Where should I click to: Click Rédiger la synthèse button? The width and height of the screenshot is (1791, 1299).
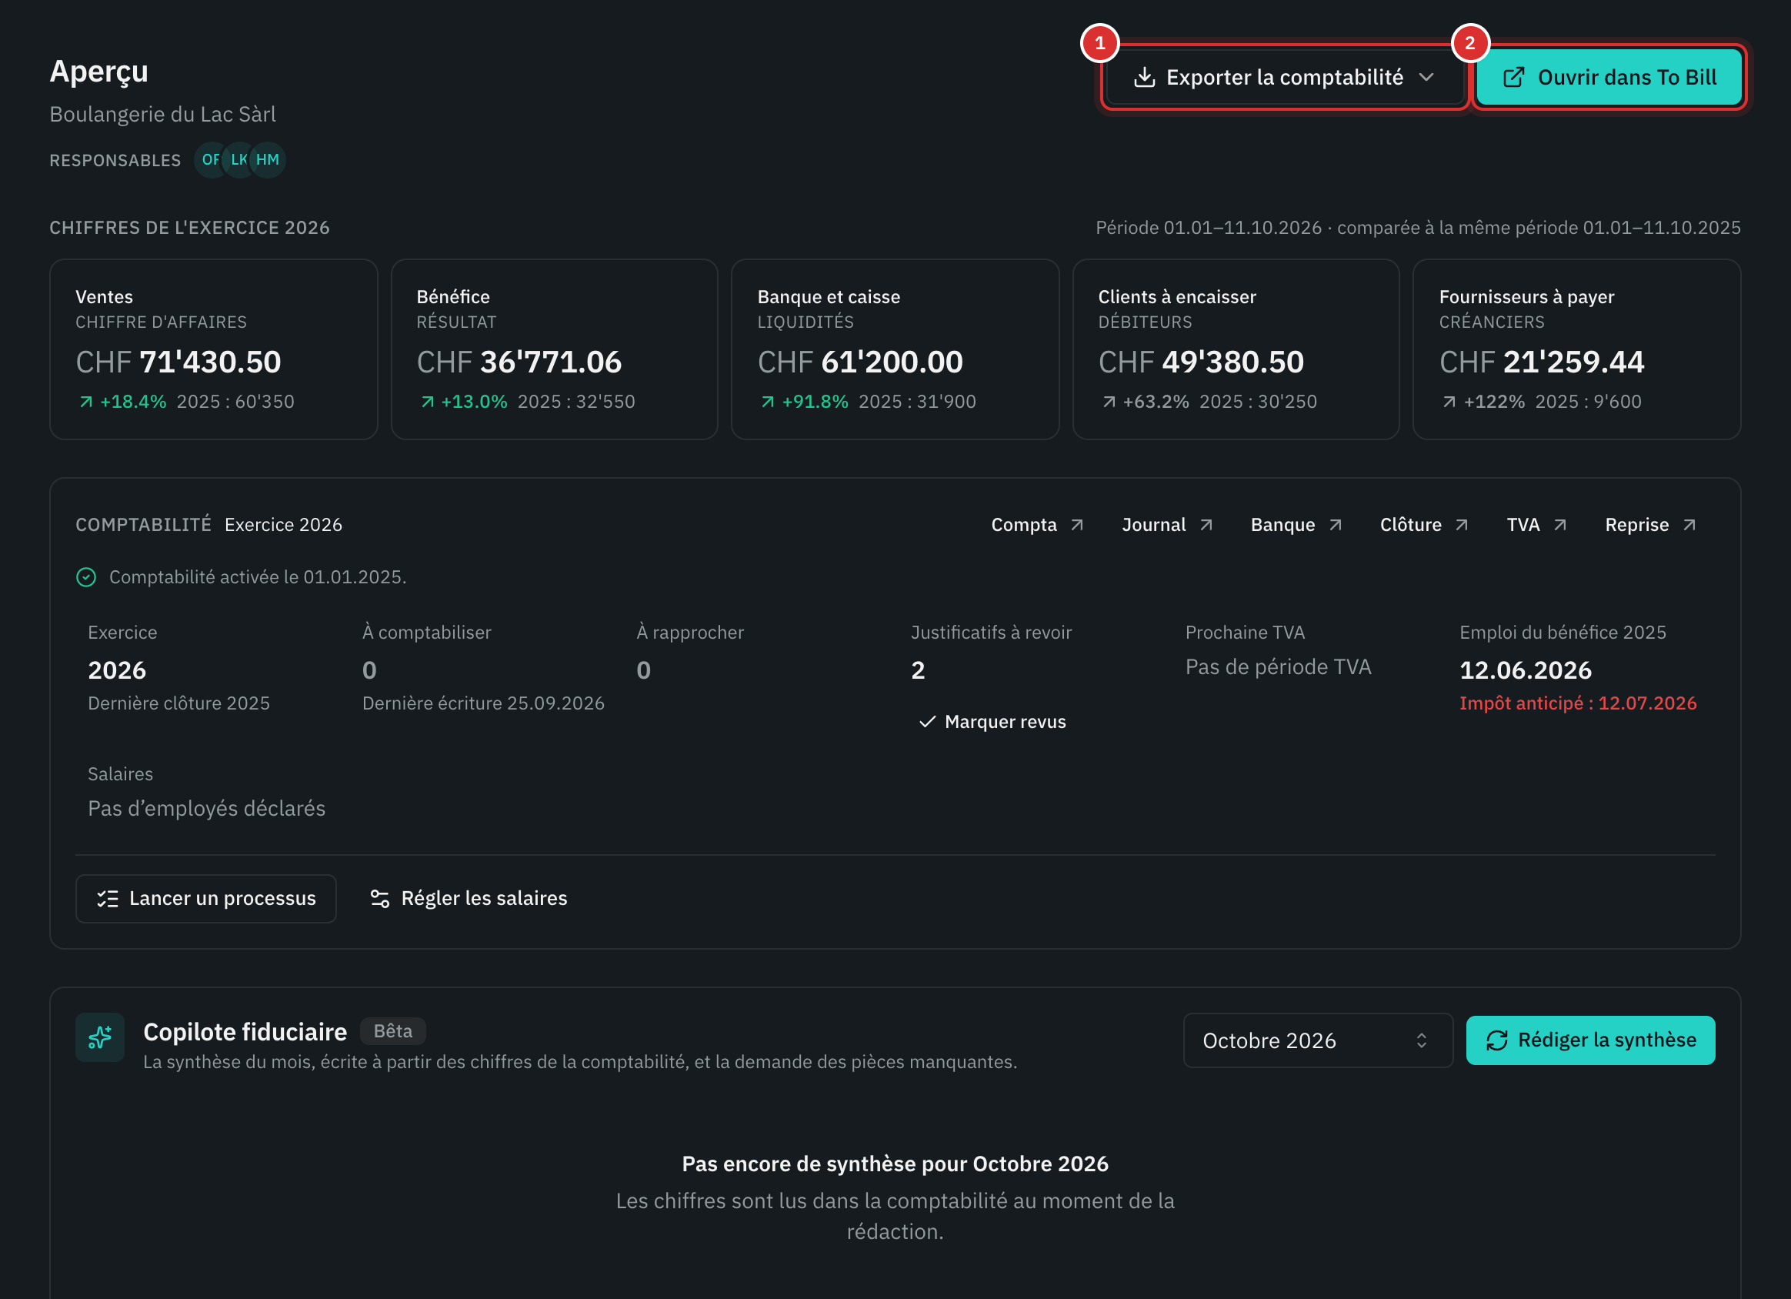pyautogui.click(x=1590, y=1040)
